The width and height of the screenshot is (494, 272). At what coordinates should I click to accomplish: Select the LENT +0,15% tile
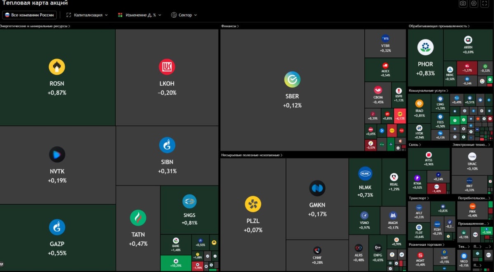(x=445, y=256)
